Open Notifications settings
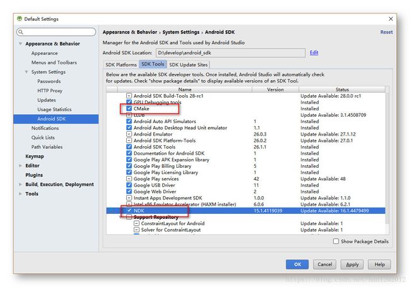The height and width of the screenshot is (287, 410). [45, 128]
